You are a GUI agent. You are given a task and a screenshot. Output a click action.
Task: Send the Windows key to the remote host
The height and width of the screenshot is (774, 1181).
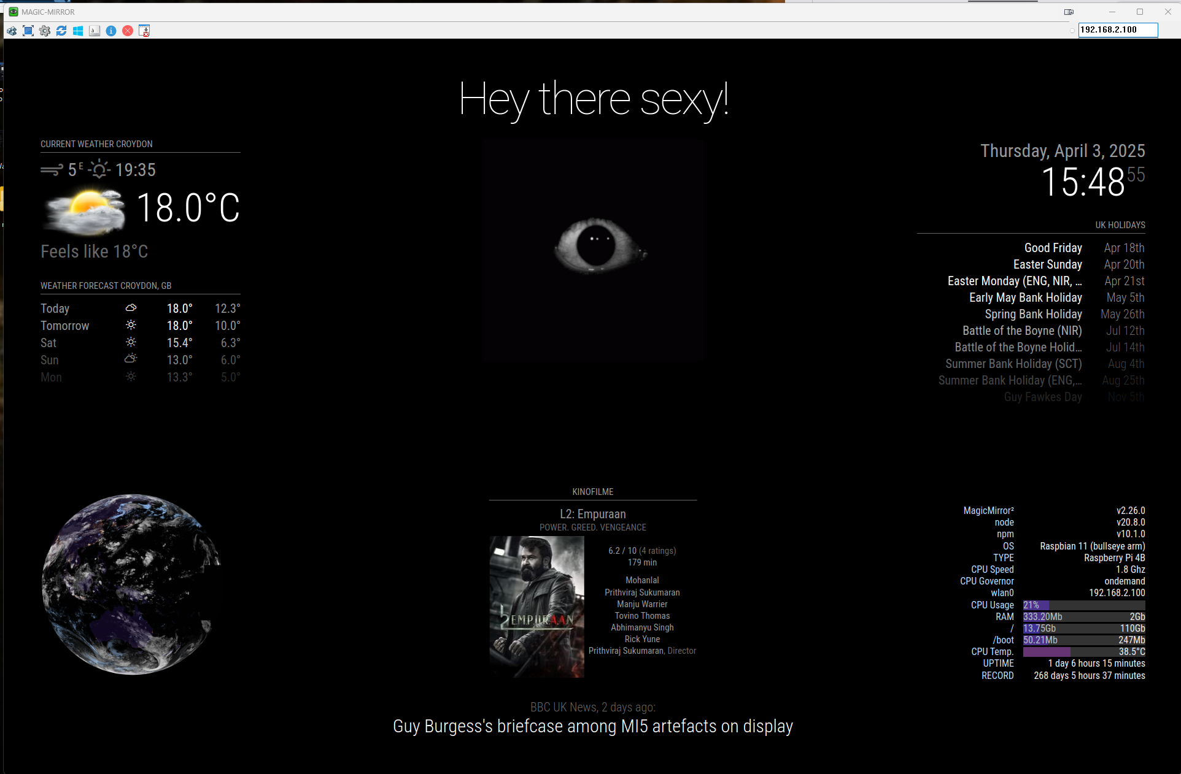point(78,31)
